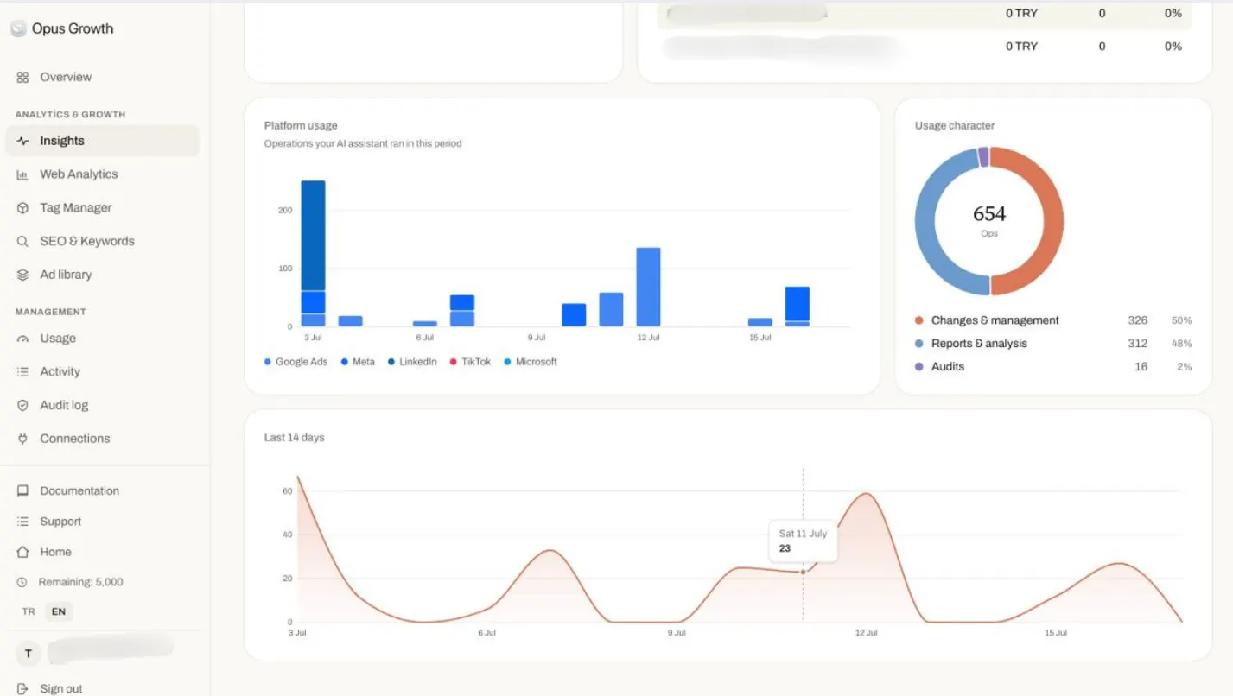Click the Opus Growth logo icon
1233x696 pixels.
coord(18,28)
